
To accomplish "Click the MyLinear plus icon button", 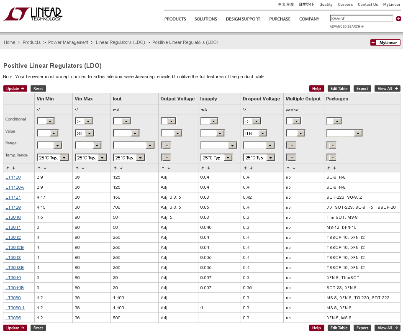I will pyautogui.click(x=373, y=43).
